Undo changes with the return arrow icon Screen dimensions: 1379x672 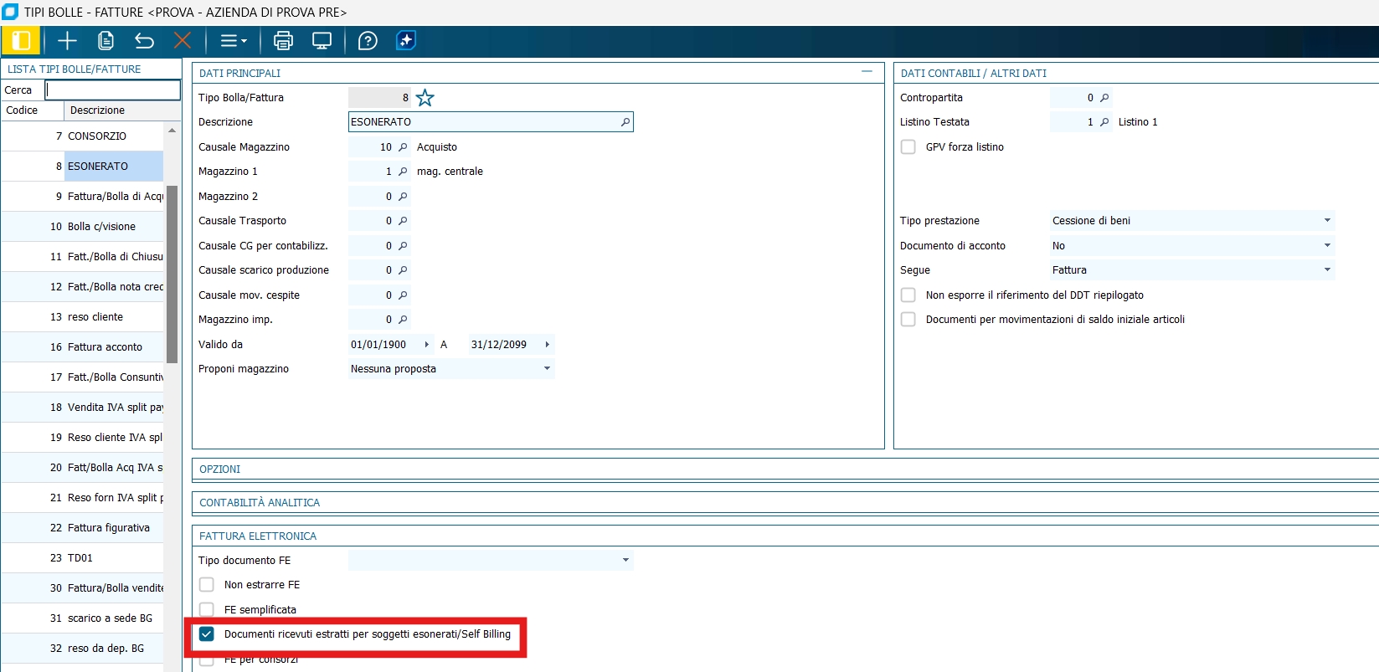(144, 41)
